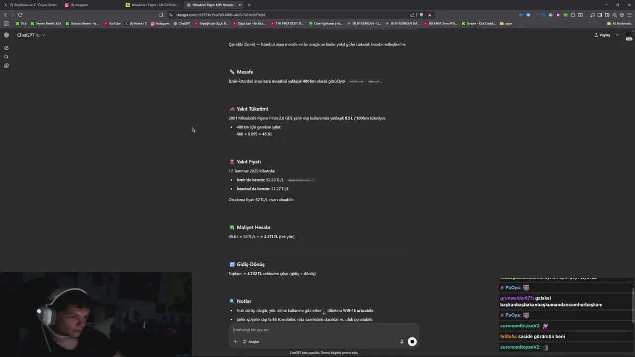Open Brave Rewards triangle icon

tap(430, 15)
